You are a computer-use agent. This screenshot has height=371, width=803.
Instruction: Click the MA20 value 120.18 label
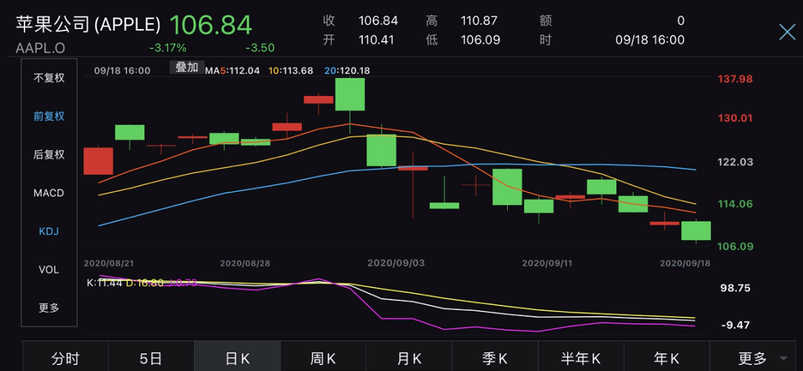[347, 71]
